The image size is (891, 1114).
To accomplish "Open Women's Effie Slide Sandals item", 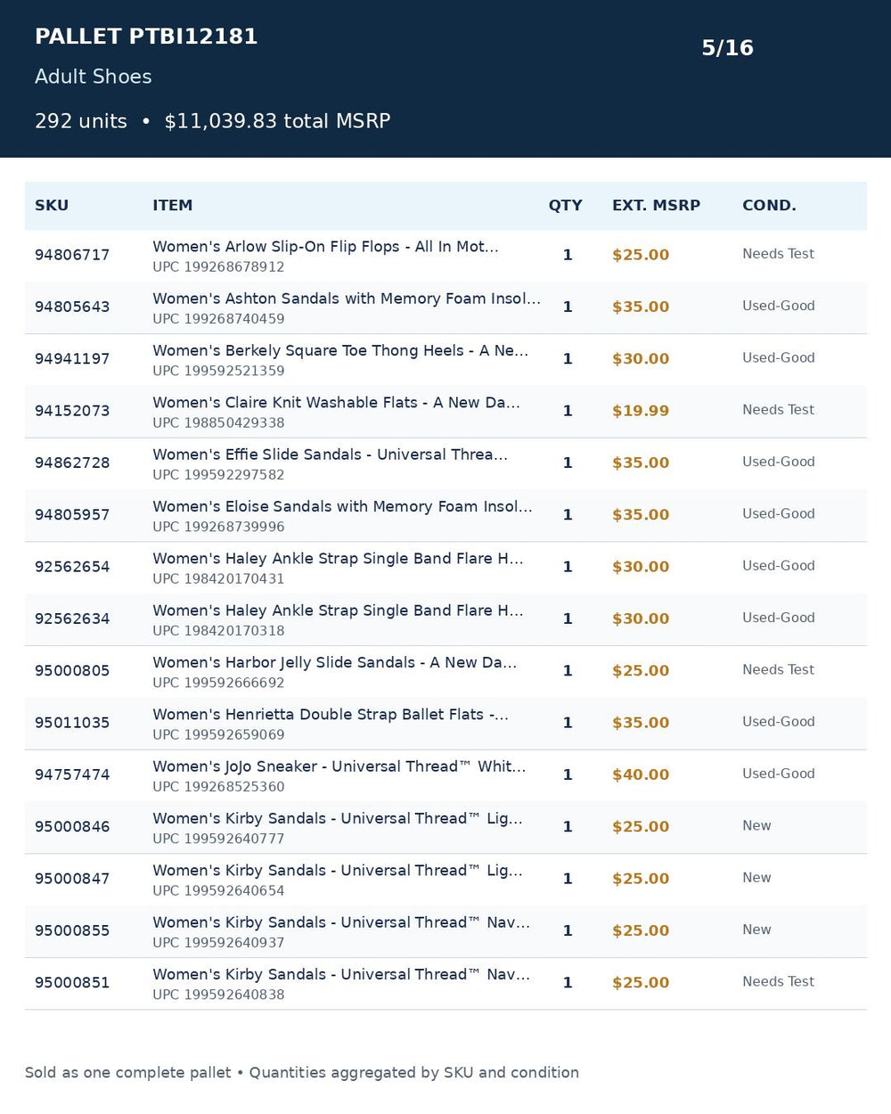I will [330, 455].
